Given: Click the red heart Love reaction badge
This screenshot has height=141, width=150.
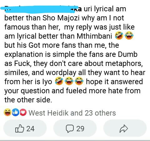Looking at the screenshot, I should (x=23, y=112).
